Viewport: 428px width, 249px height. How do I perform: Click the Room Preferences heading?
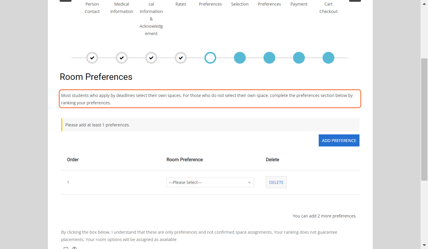point(96,77)
